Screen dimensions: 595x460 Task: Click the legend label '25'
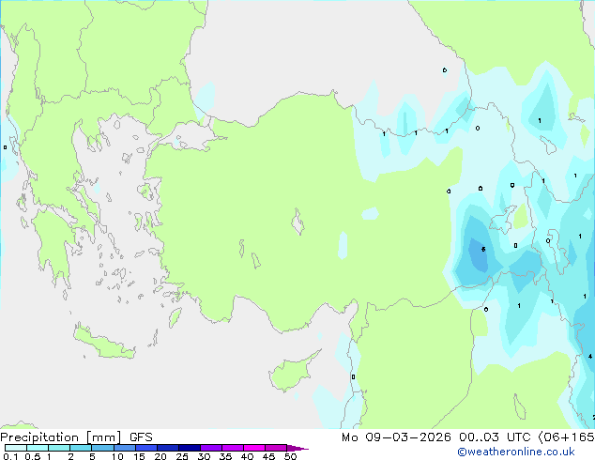[182, 456]
